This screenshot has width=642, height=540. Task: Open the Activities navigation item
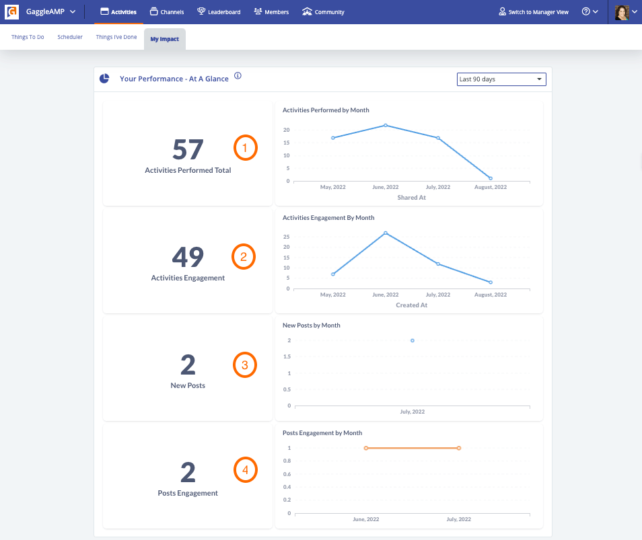(x=118, y=12)
